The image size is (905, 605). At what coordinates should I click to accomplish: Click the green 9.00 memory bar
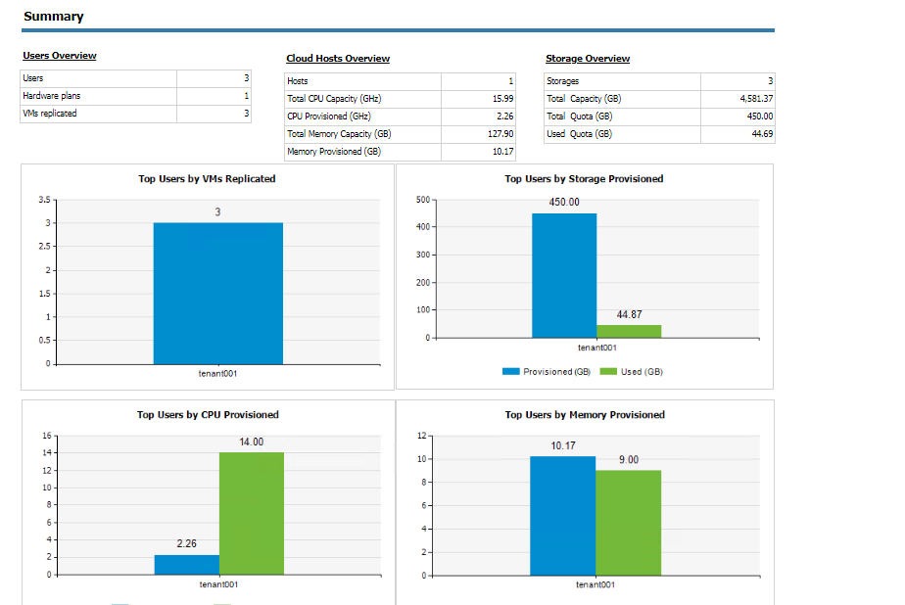point(628,523)
